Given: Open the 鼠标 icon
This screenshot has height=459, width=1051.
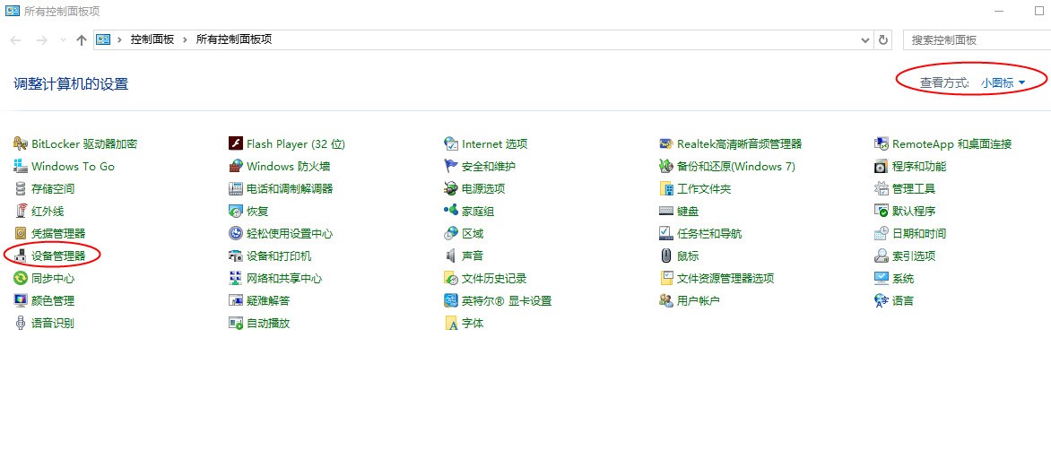Looking at the screenshot, I should [665, 256].
